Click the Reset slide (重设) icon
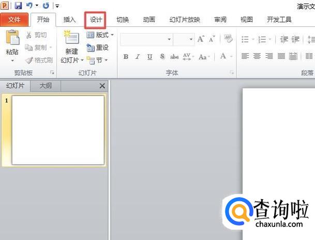Image resolution: width=315 pixels, height=240 pixels. point(97,47)
